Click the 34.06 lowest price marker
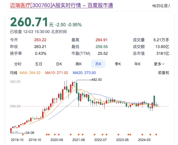The height and width of the screenshot is (145, 178). [30, 133]
